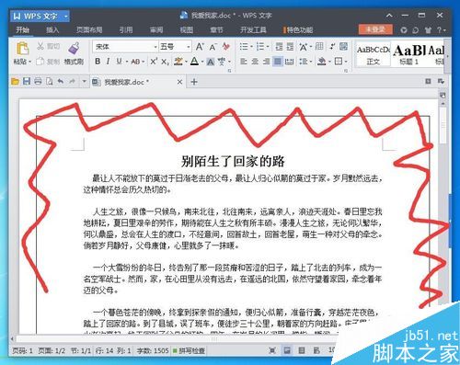This screenshot has height=365, width=460.
Task: Click the show/hide paragraph marks icon
Action: coord(332,47)
